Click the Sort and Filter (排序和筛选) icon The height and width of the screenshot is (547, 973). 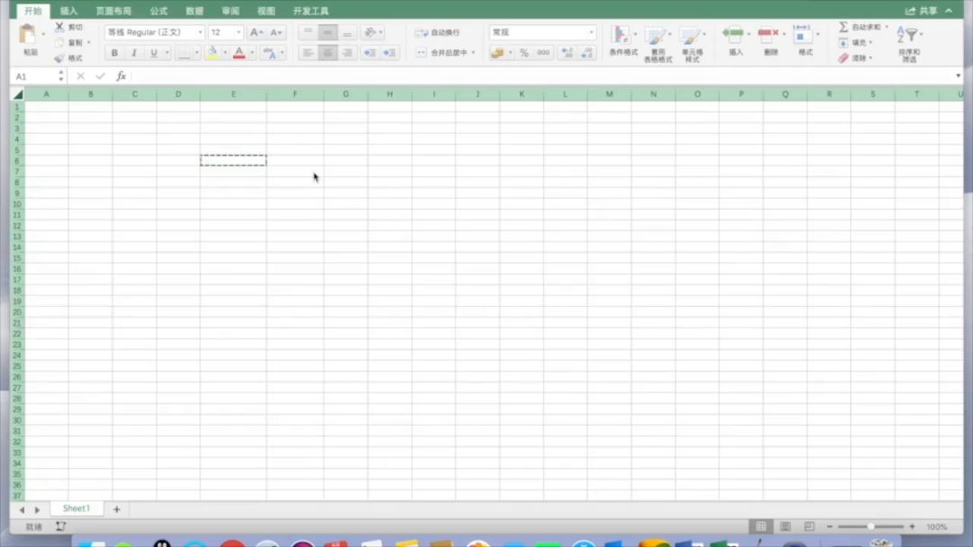[909, 36]
